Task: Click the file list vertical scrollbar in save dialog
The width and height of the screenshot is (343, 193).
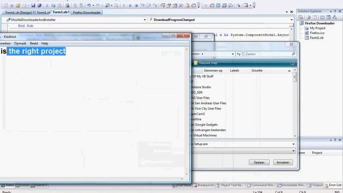Action: click(295, 103)
